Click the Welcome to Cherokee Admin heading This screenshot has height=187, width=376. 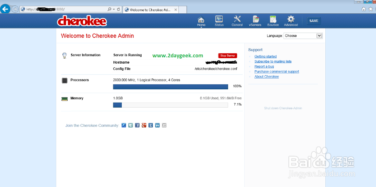(x=97, y=36)
